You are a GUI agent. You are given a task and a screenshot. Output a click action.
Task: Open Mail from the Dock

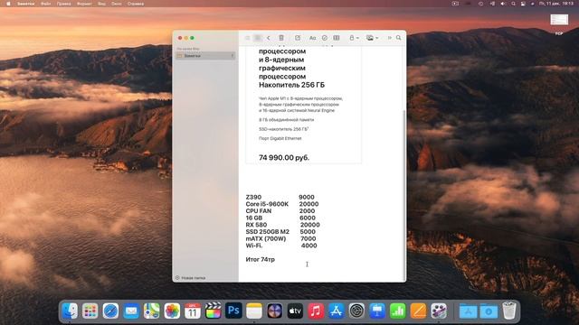pos(131,311)
